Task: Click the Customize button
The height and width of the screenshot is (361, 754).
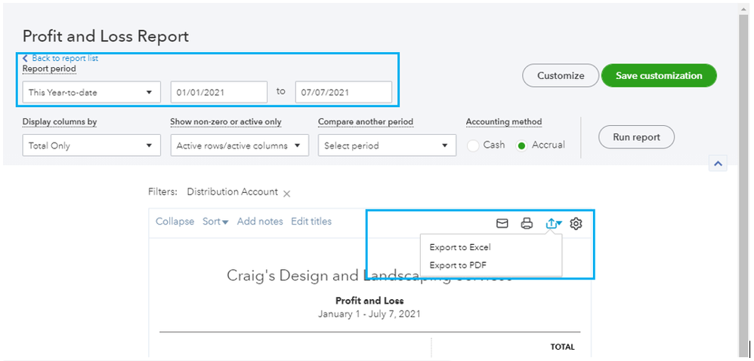Action: click(x=561, y=75)
